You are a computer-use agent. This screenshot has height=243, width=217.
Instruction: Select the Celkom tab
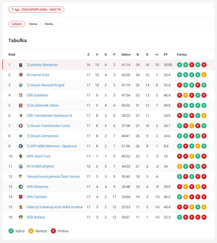[x=17, y=24]
